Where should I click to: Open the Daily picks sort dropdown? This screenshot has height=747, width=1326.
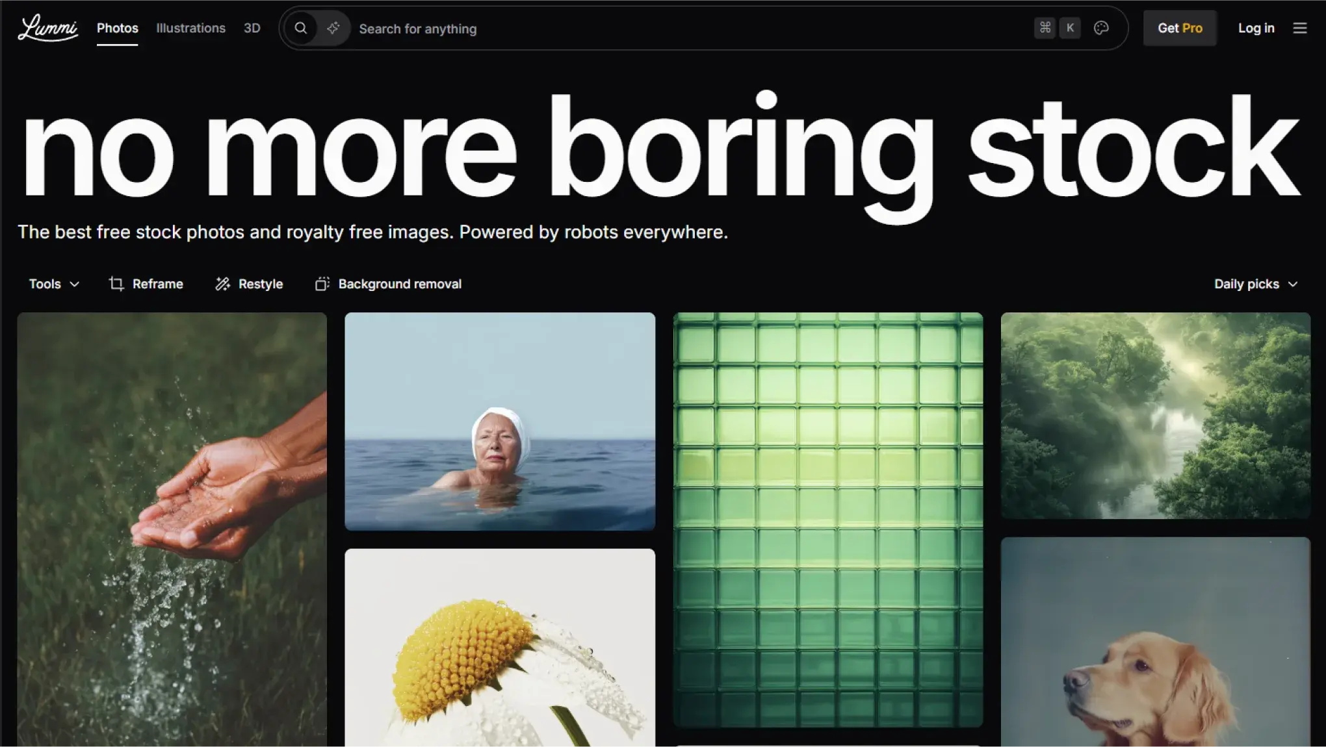pyautogui.click(x=1255, y=284)
